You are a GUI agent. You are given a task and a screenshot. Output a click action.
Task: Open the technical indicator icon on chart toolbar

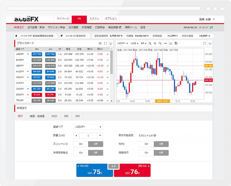coord(171,43)
